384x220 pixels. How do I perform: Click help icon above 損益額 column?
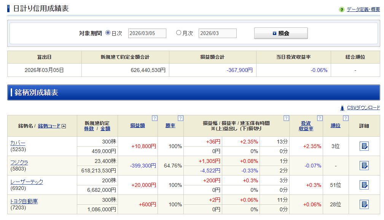click(155, 118)
